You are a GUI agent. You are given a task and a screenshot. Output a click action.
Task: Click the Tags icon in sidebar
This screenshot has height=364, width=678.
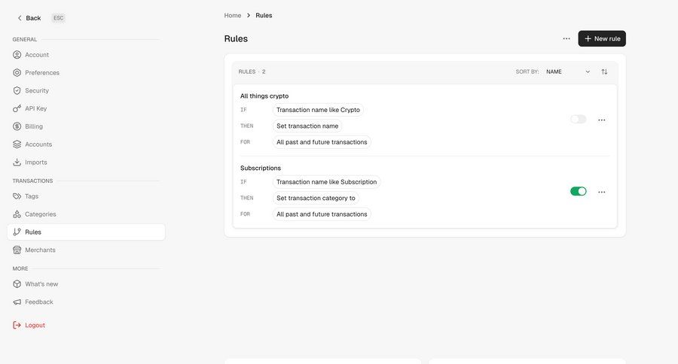pos(17,196)
